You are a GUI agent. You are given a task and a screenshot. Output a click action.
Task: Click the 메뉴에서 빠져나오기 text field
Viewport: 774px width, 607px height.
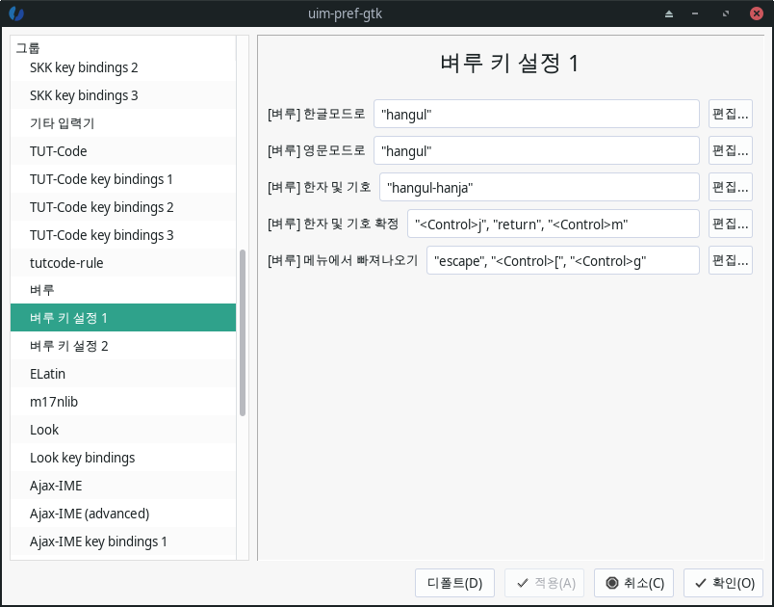tap(562, 260)
